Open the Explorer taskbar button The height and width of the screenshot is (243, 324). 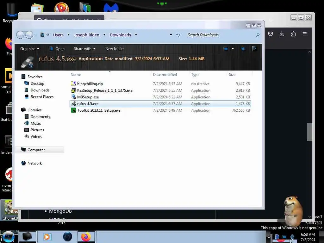[x=27, y=237]
